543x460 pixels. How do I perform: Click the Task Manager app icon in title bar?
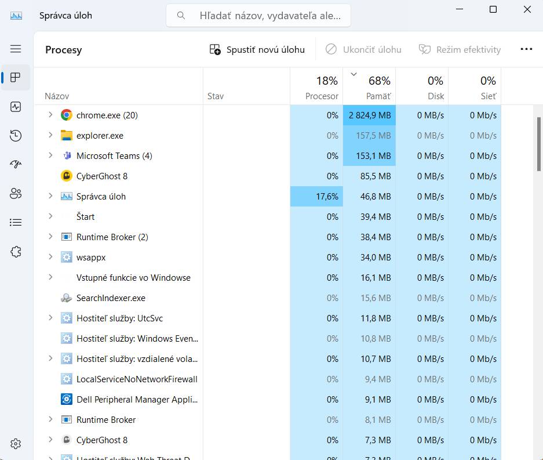point(16,16)
